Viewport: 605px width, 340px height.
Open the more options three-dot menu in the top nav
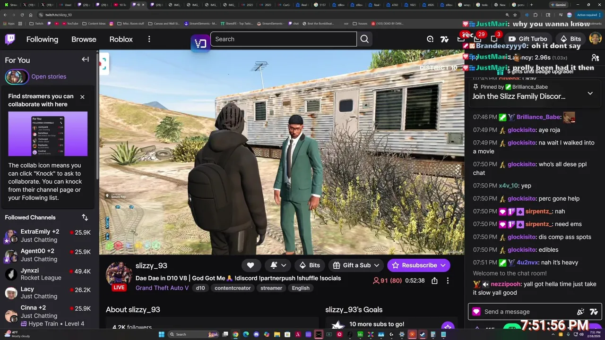pyautogui.click(x=149, y=39)
